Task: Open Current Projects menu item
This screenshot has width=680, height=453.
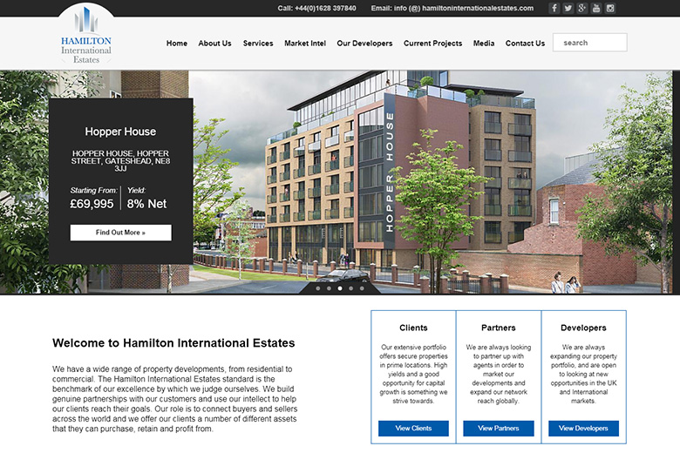Action: coord(432,44)
